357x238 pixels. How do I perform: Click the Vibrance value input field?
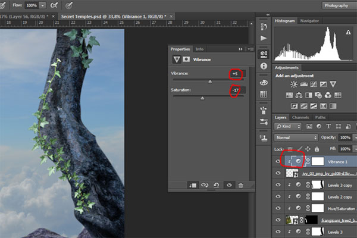tap(237, 73)
